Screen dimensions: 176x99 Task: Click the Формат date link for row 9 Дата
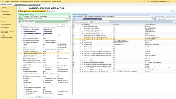[121, 41]
